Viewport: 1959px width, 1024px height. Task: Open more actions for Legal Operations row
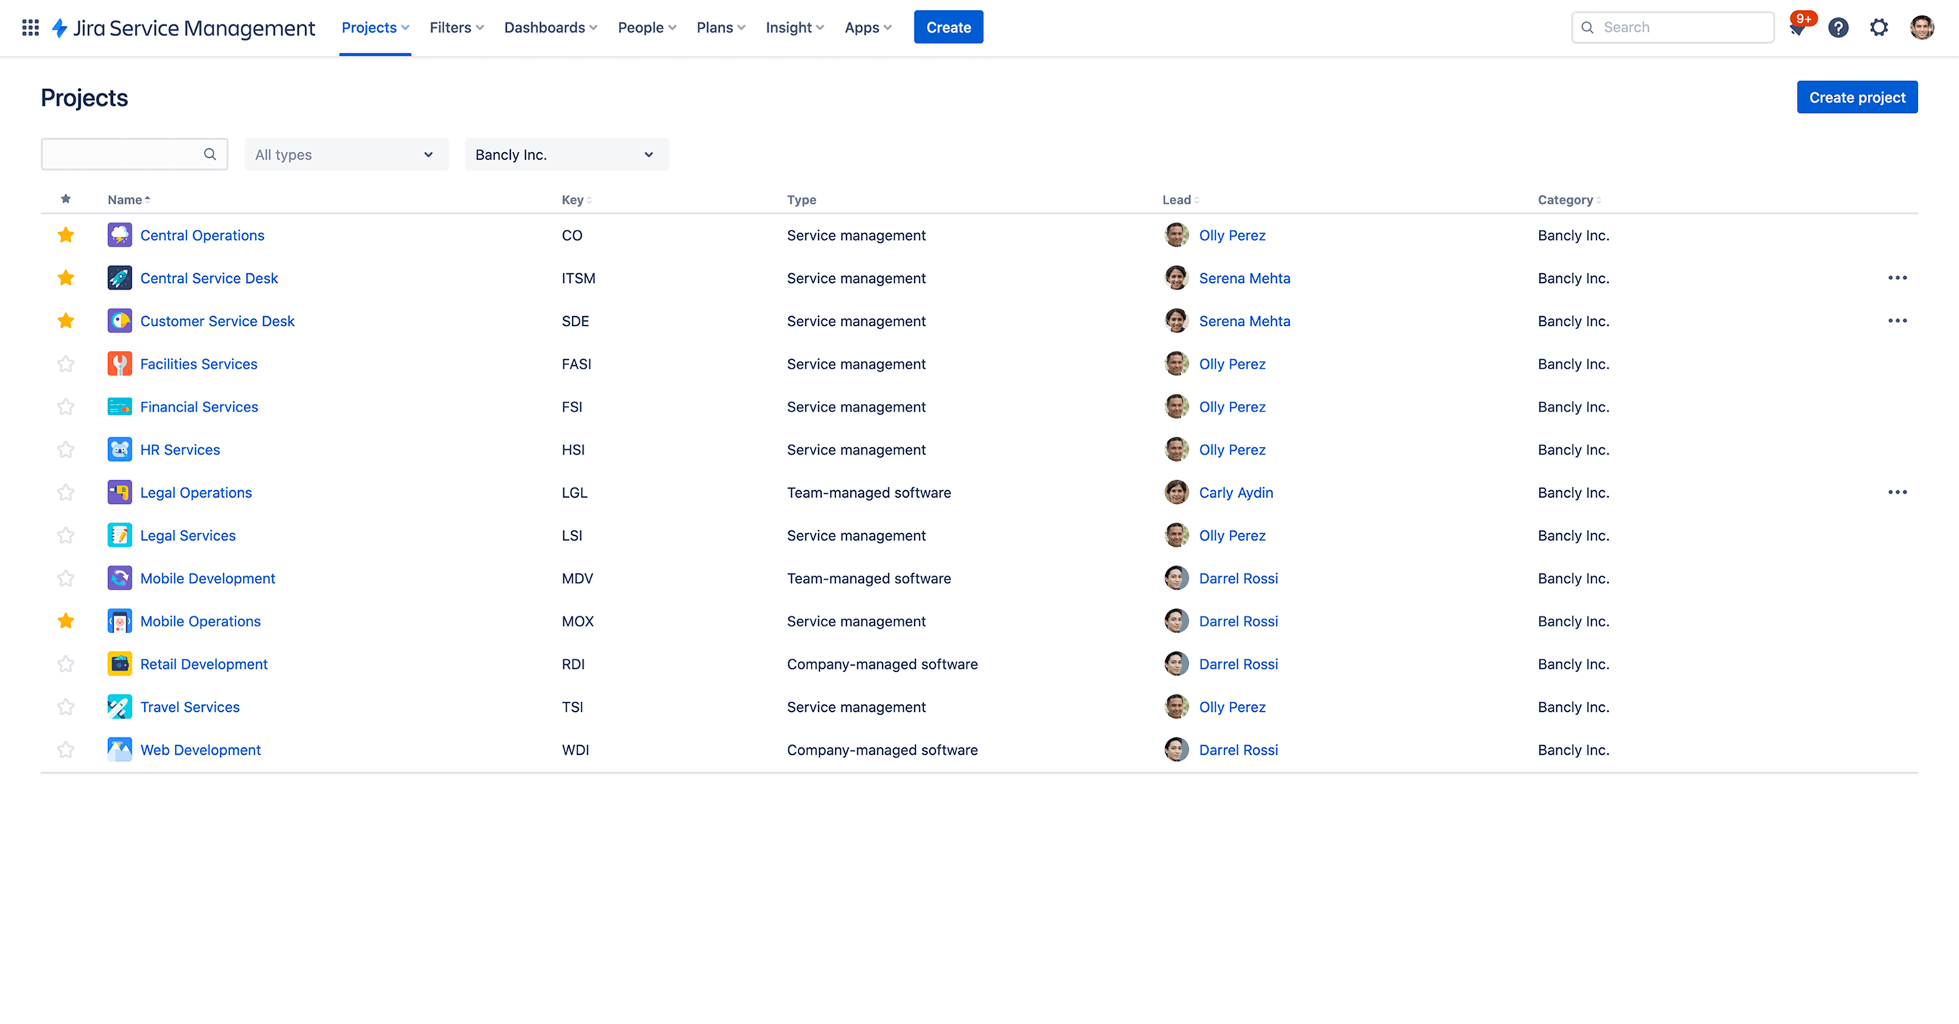pos(1897,492)
